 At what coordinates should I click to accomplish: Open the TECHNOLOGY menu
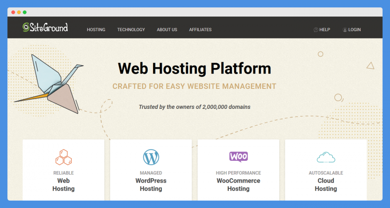[x=131, y=30]
